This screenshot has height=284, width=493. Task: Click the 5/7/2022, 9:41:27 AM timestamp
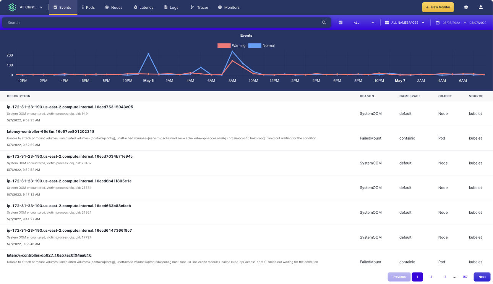tap(23, 219)
